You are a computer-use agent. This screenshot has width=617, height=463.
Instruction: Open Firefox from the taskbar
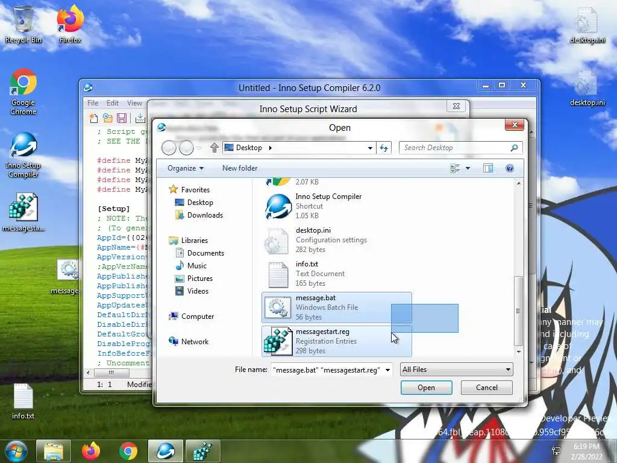click(91, 451)
